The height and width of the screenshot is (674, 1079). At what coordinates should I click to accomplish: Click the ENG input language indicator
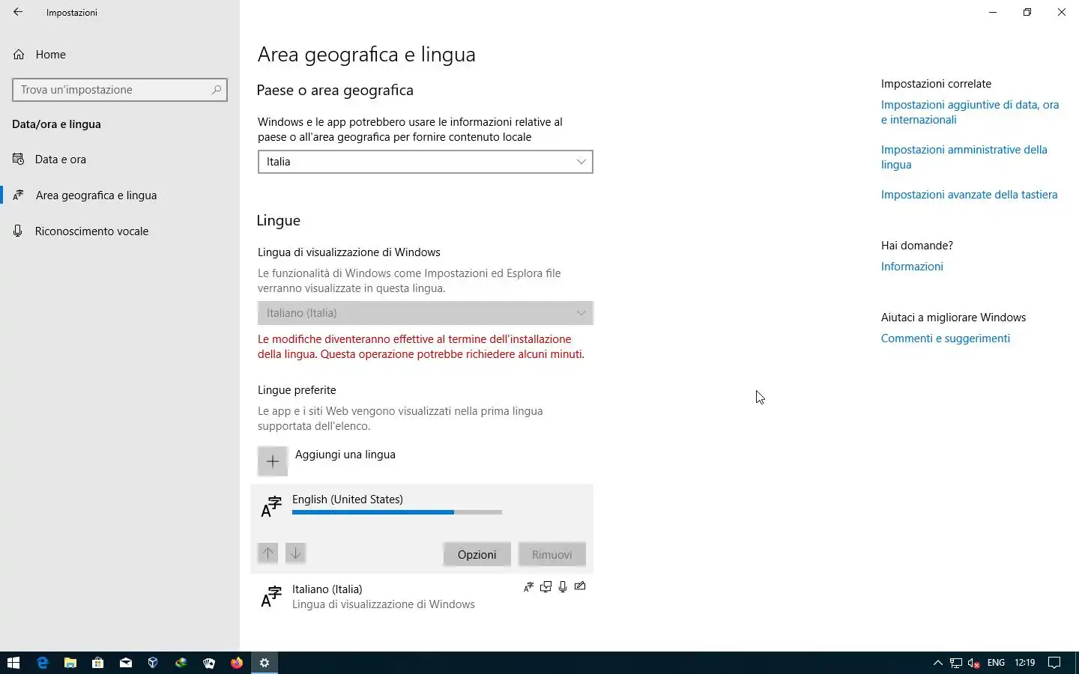coord(996,663)
